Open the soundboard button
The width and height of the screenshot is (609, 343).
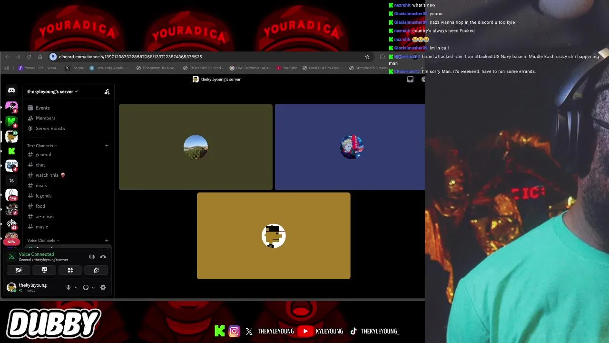[96, 270]
